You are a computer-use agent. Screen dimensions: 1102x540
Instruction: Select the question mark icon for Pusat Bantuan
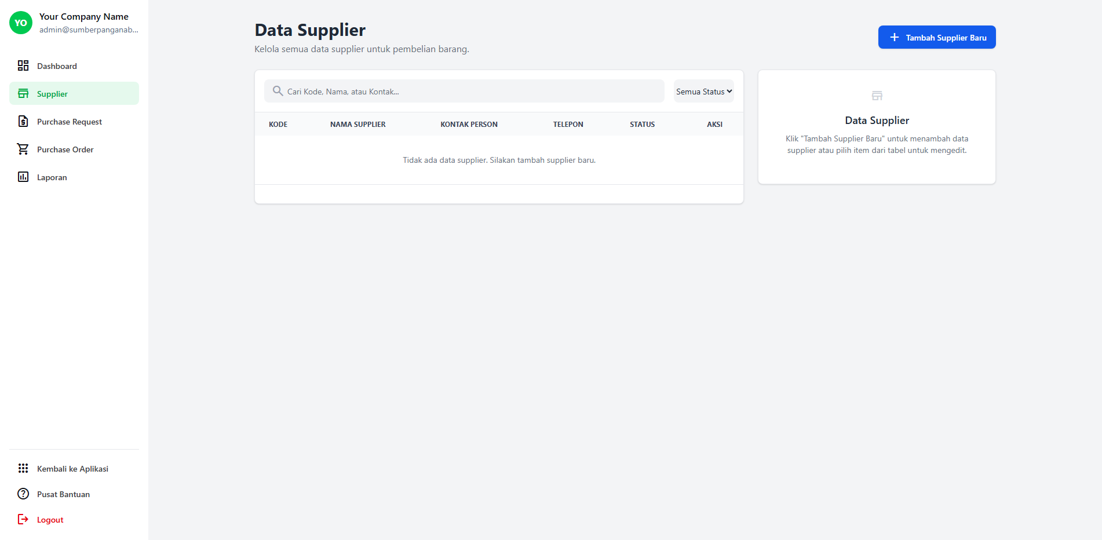pyautogui.click(x=23, y=494)
